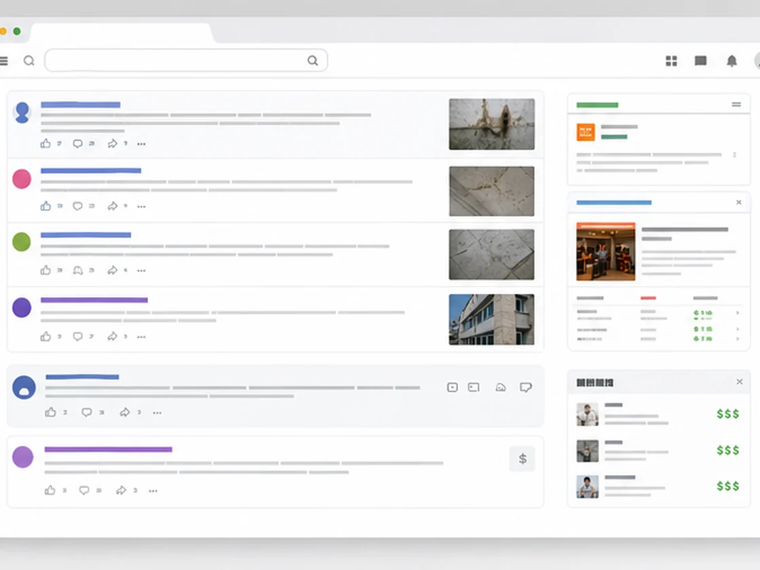Click the dollar sign button on the last post
The image size is (760, 570).
522,459
